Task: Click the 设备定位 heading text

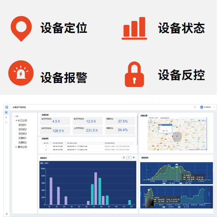Action: [64, 28]
